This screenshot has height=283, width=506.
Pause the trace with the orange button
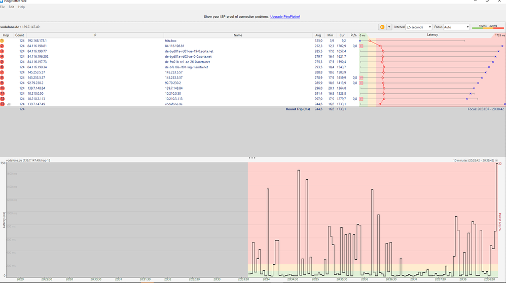(382, 27)
